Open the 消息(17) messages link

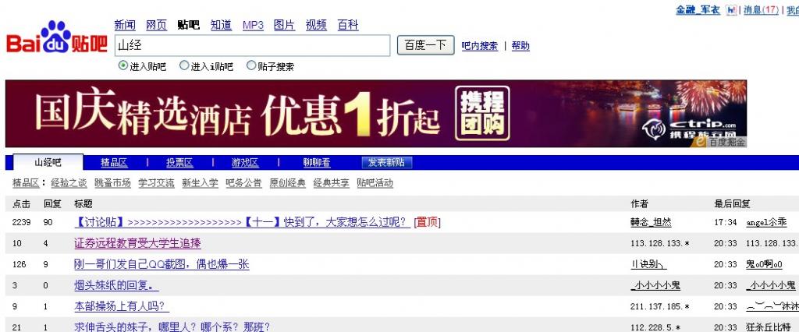click(x=761, y=10)
